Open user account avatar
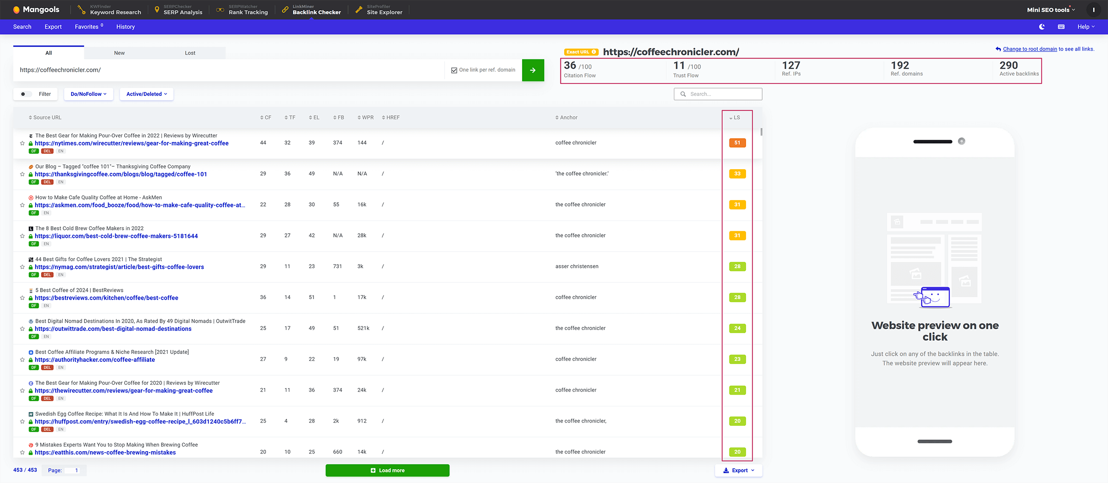This screenshot has height=483, width=1108. click(1094, 10)
